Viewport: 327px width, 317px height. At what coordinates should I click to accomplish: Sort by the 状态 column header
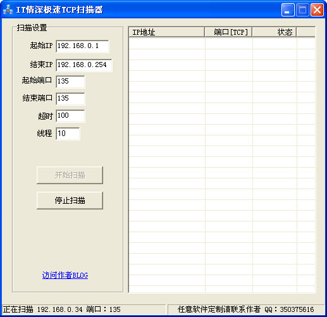tap(275, 32)
